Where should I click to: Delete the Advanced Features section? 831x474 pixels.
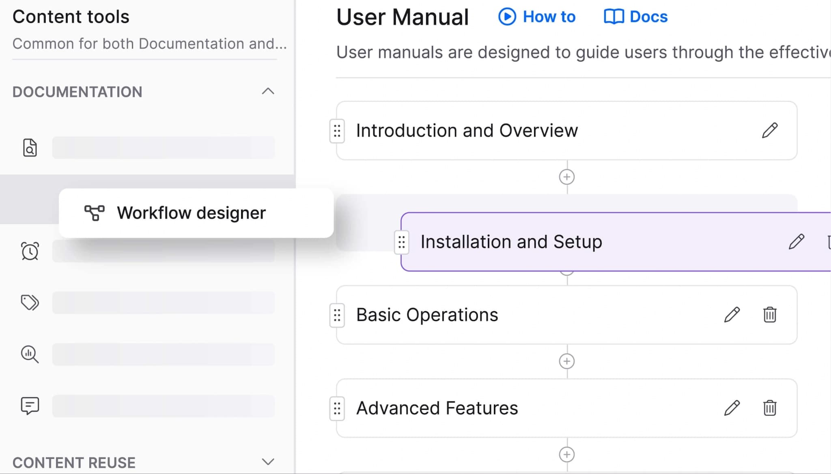pyautogui.click(x=769, y=408)
